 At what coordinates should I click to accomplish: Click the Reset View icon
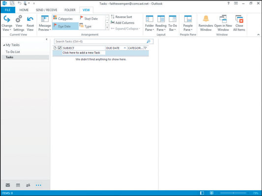click(30, 19)
